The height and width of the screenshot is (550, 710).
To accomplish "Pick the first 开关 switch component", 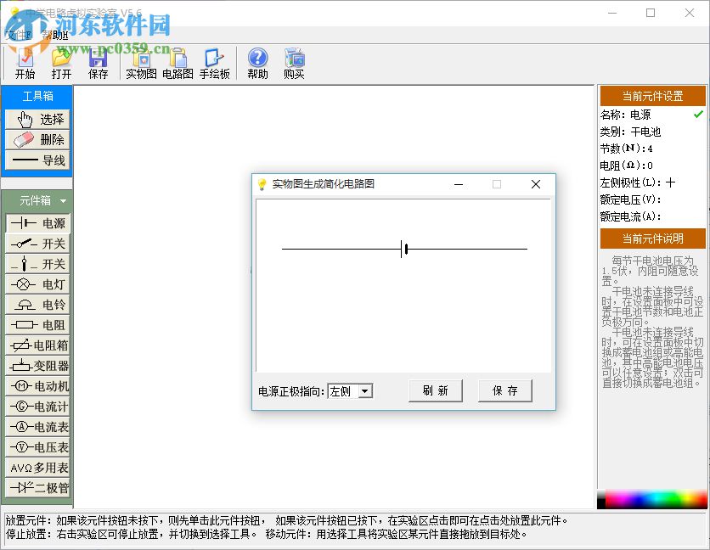I will (x=38, y=244).
